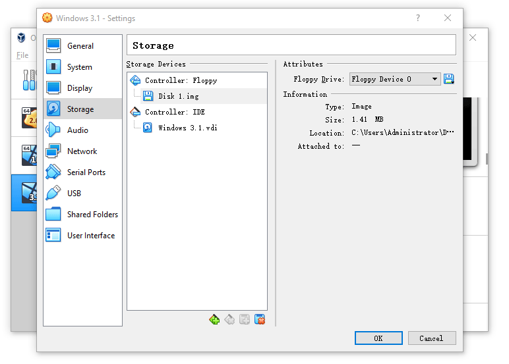
Task: Open the Floppy Drive dropdown
Action: point(395,79)
